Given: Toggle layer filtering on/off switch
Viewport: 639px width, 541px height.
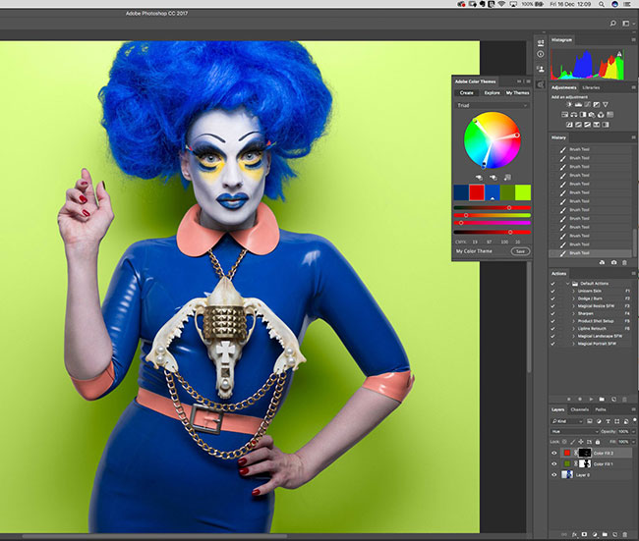Looking at the screenshot, I should [x=634, y=420].
